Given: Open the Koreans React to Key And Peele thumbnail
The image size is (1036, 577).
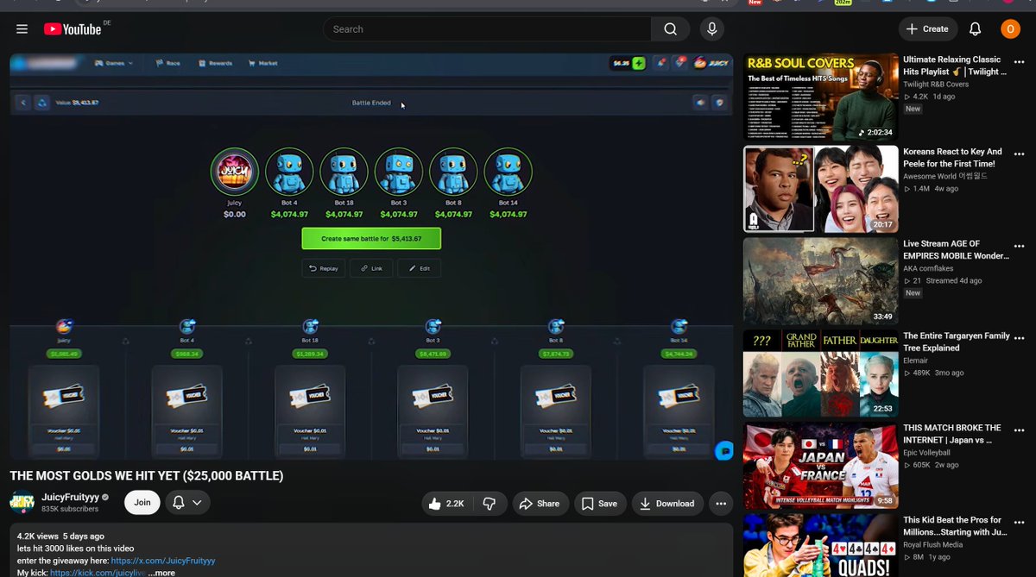Looking at the screenshot, I should (x=821, y=189).
